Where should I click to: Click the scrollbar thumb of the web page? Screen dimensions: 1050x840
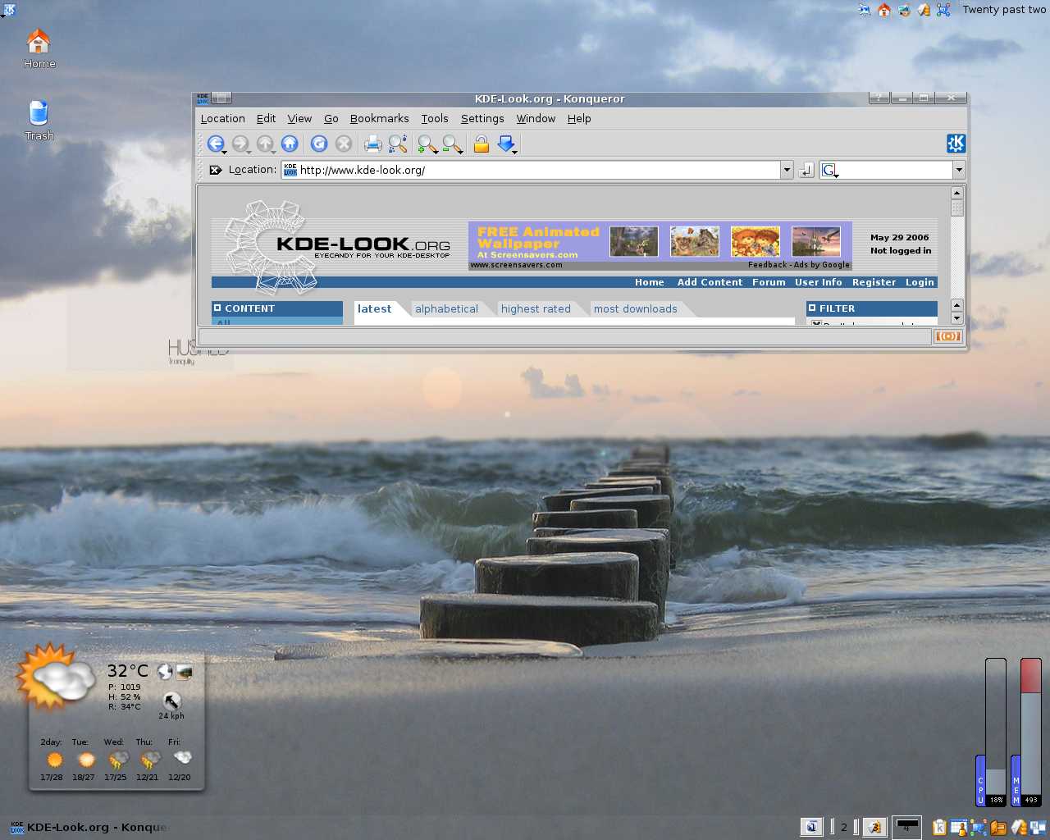pyautogui.click(x=956, y=208)
